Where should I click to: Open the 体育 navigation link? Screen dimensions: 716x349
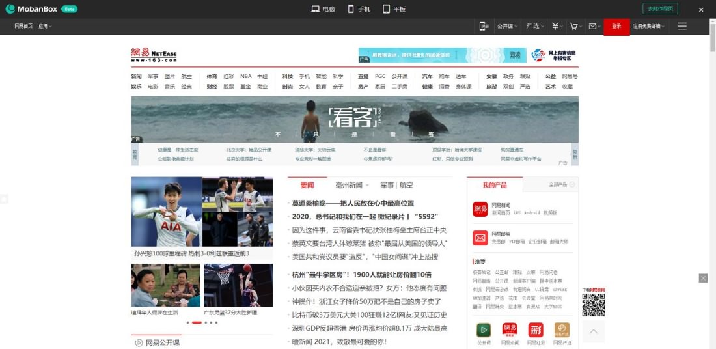coord(212,76)
